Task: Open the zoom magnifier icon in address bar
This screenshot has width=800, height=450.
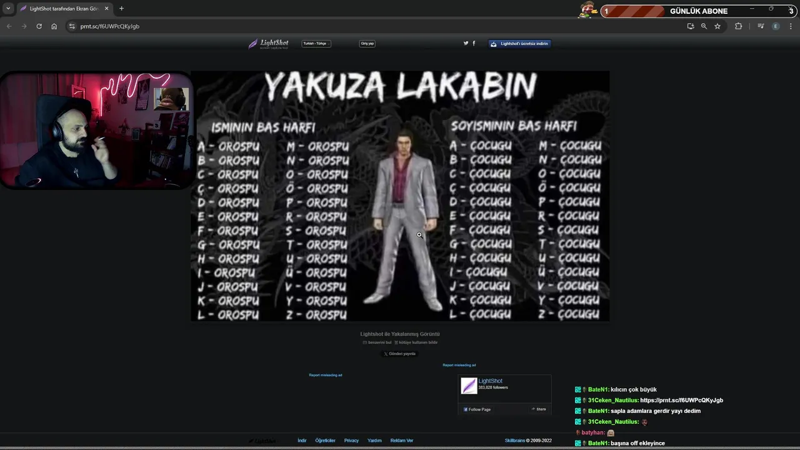Action: pyautogui.click(x=704, y=26)
